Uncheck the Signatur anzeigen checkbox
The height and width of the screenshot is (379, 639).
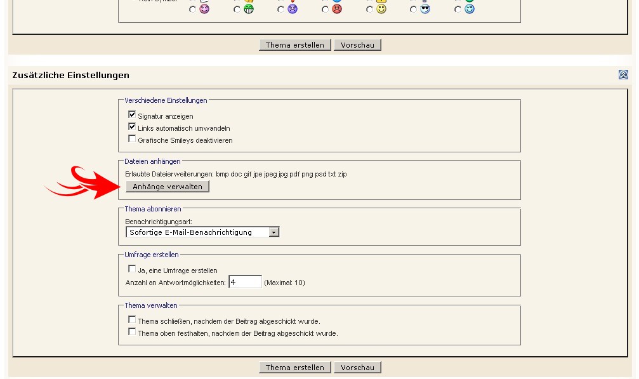(132, 115)
